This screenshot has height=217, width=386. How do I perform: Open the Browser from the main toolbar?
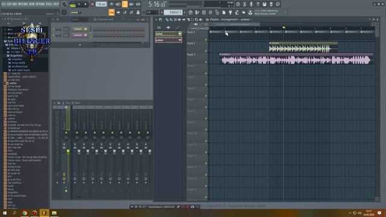click(217, 12)
